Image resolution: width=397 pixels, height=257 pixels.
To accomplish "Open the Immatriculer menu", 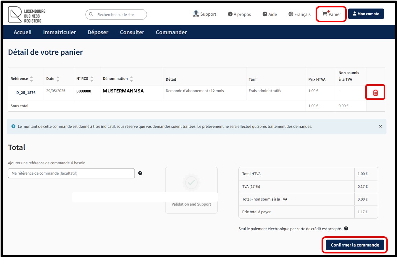I will coord(59,32).
